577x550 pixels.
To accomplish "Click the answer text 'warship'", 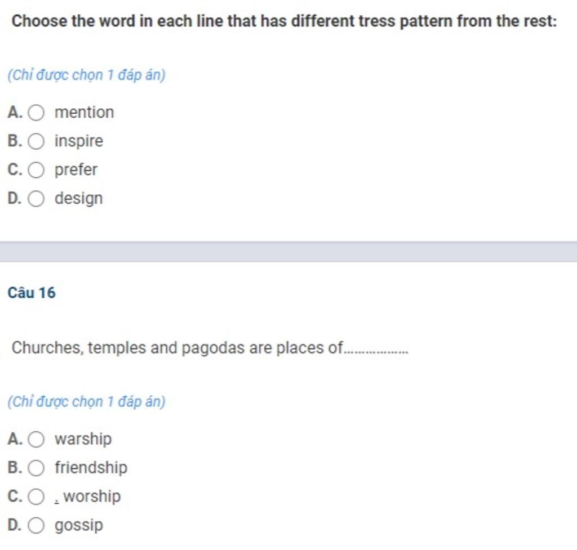I will click(83, 439).
